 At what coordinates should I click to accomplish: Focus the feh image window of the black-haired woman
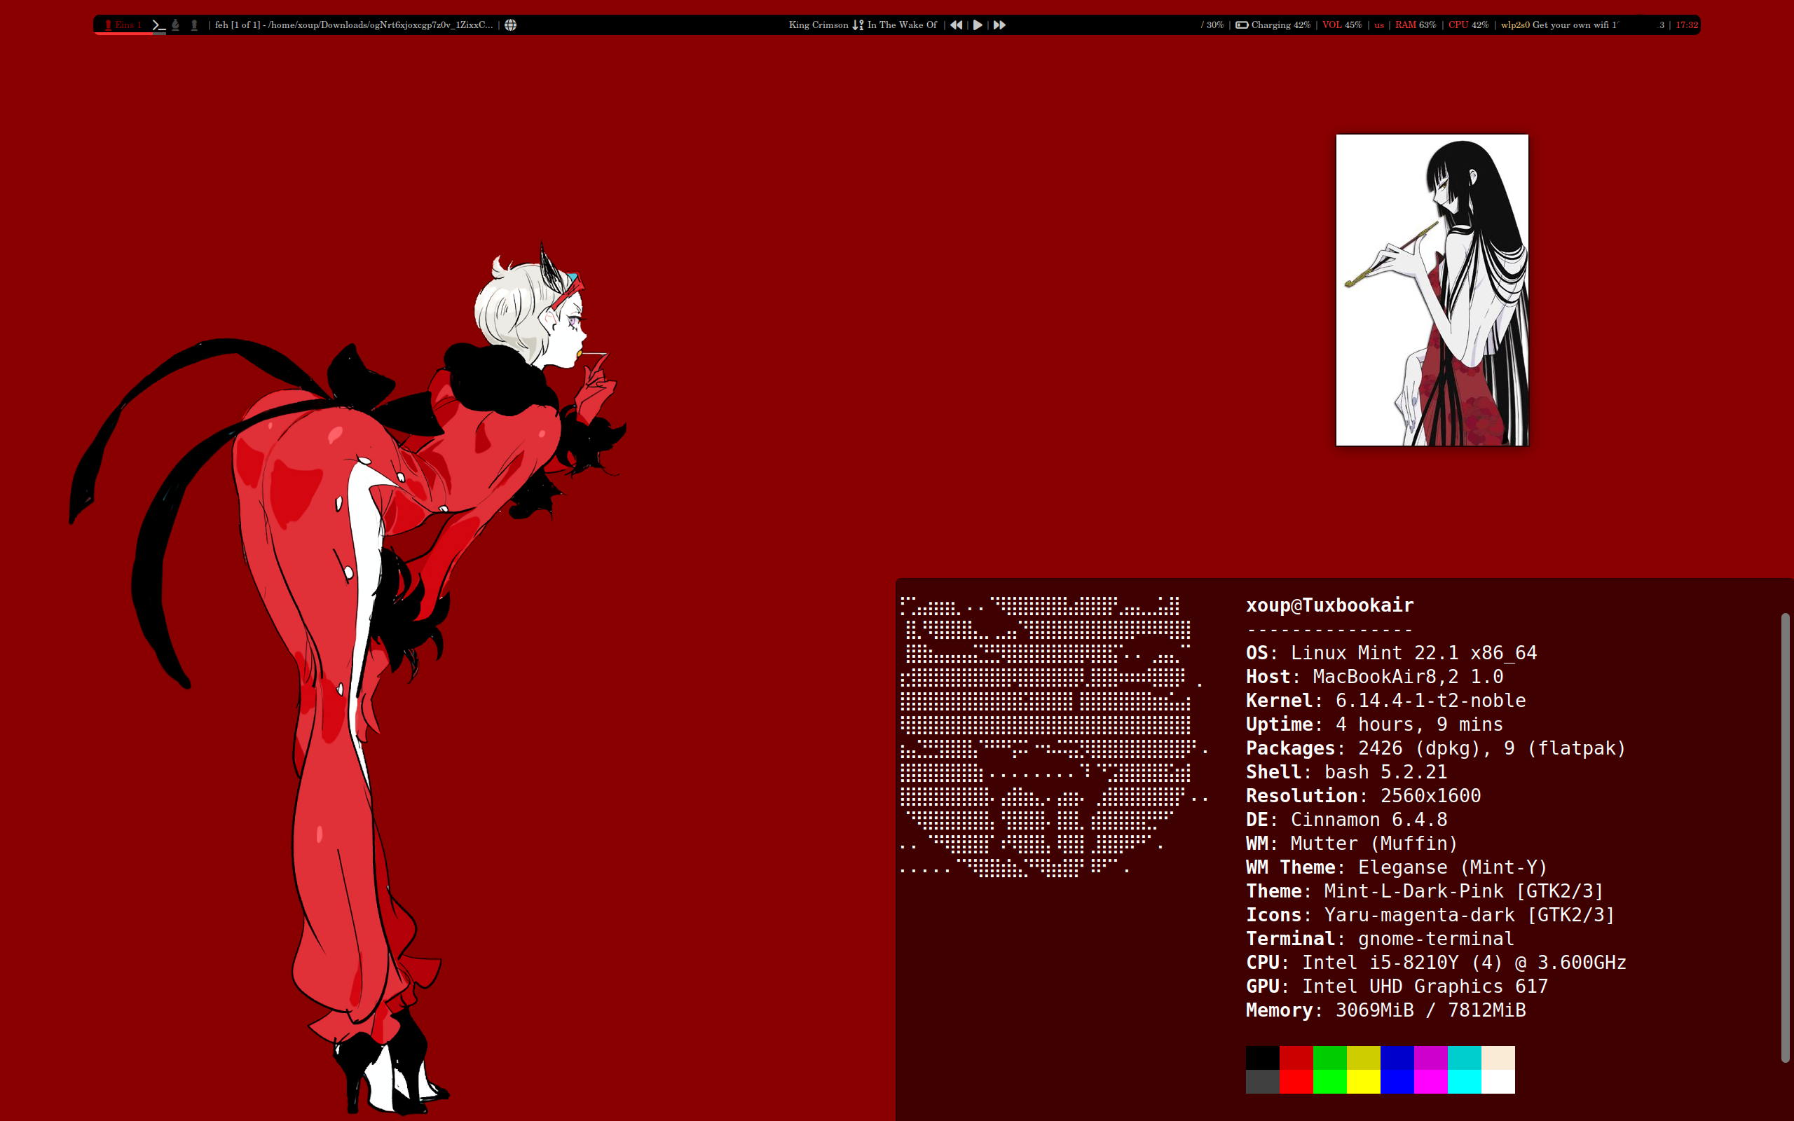pyautogui.click(x=1432, y=290)
